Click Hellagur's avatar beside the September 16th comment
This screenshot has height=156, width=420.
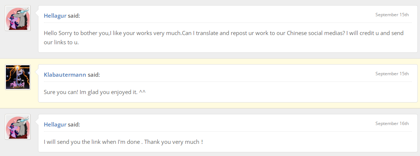tap(18, 127)
